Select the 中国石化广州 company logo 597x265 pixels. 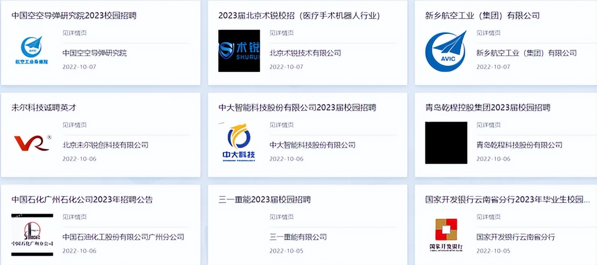point(32,235)
